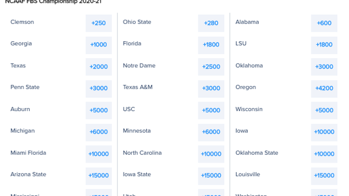Select Oklahoma +3000 odds button
The height and width of the screenshot is (196, 349).
[x=324, y=67]
